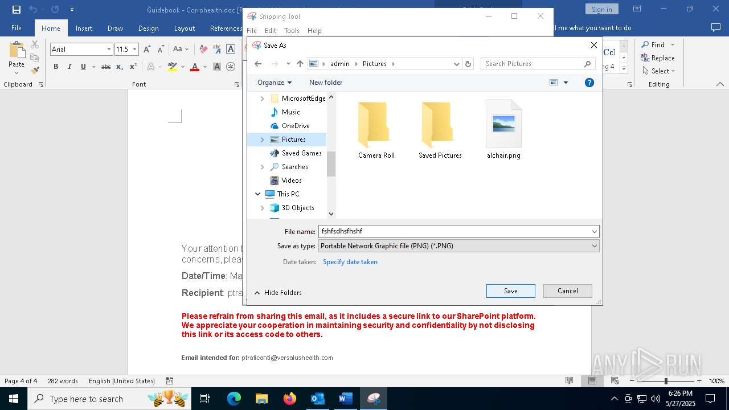Collapse the This PC tree node

257,194
